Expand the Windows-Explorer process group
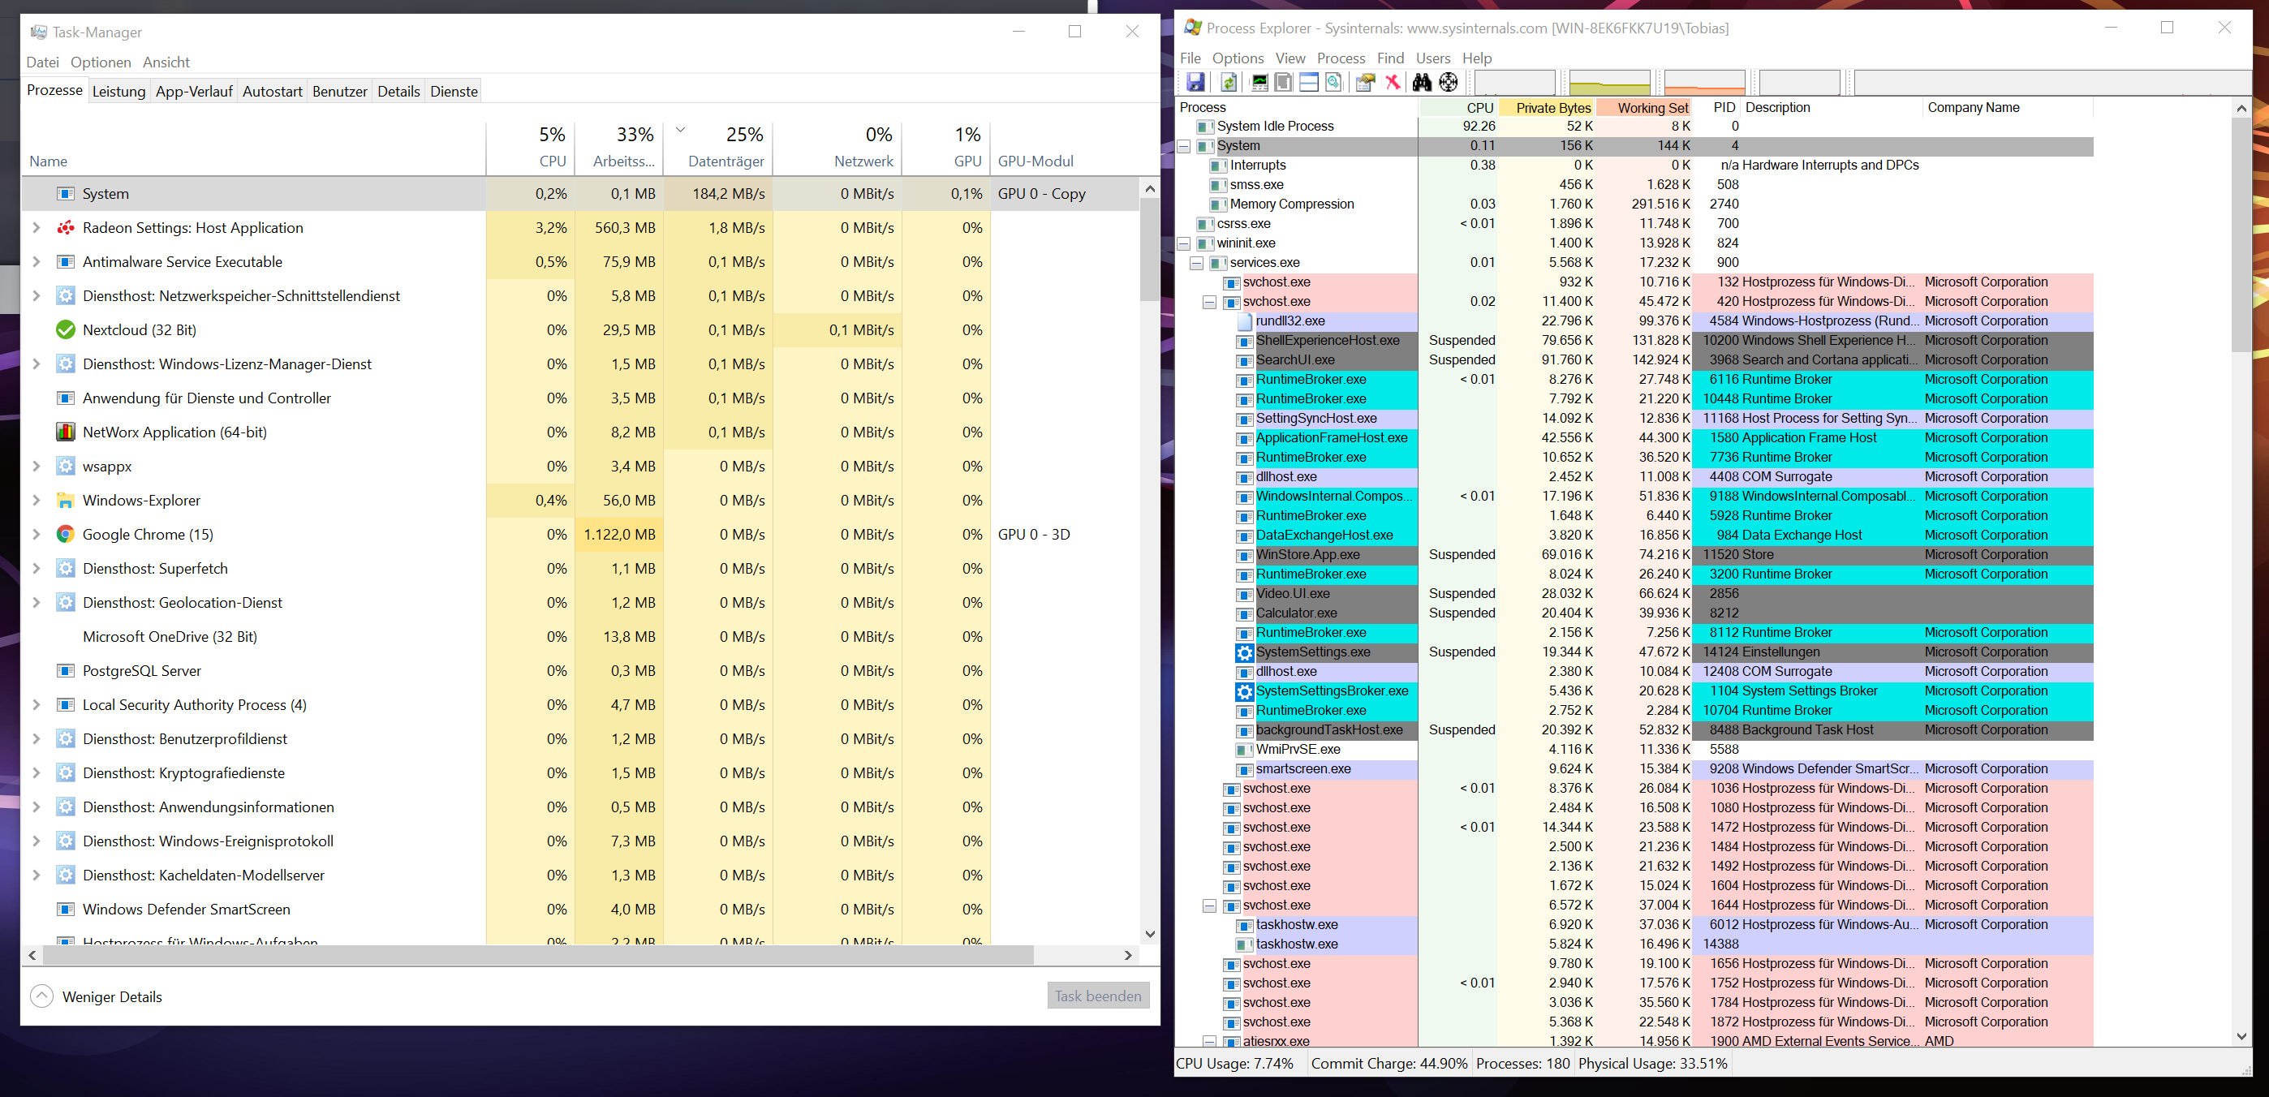The image size is (2269, 1097). click(x=37, y=500)
